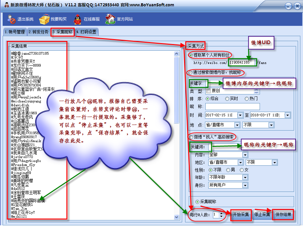
Task: Select @michaelsunyang in results
Action: [26, 101]
